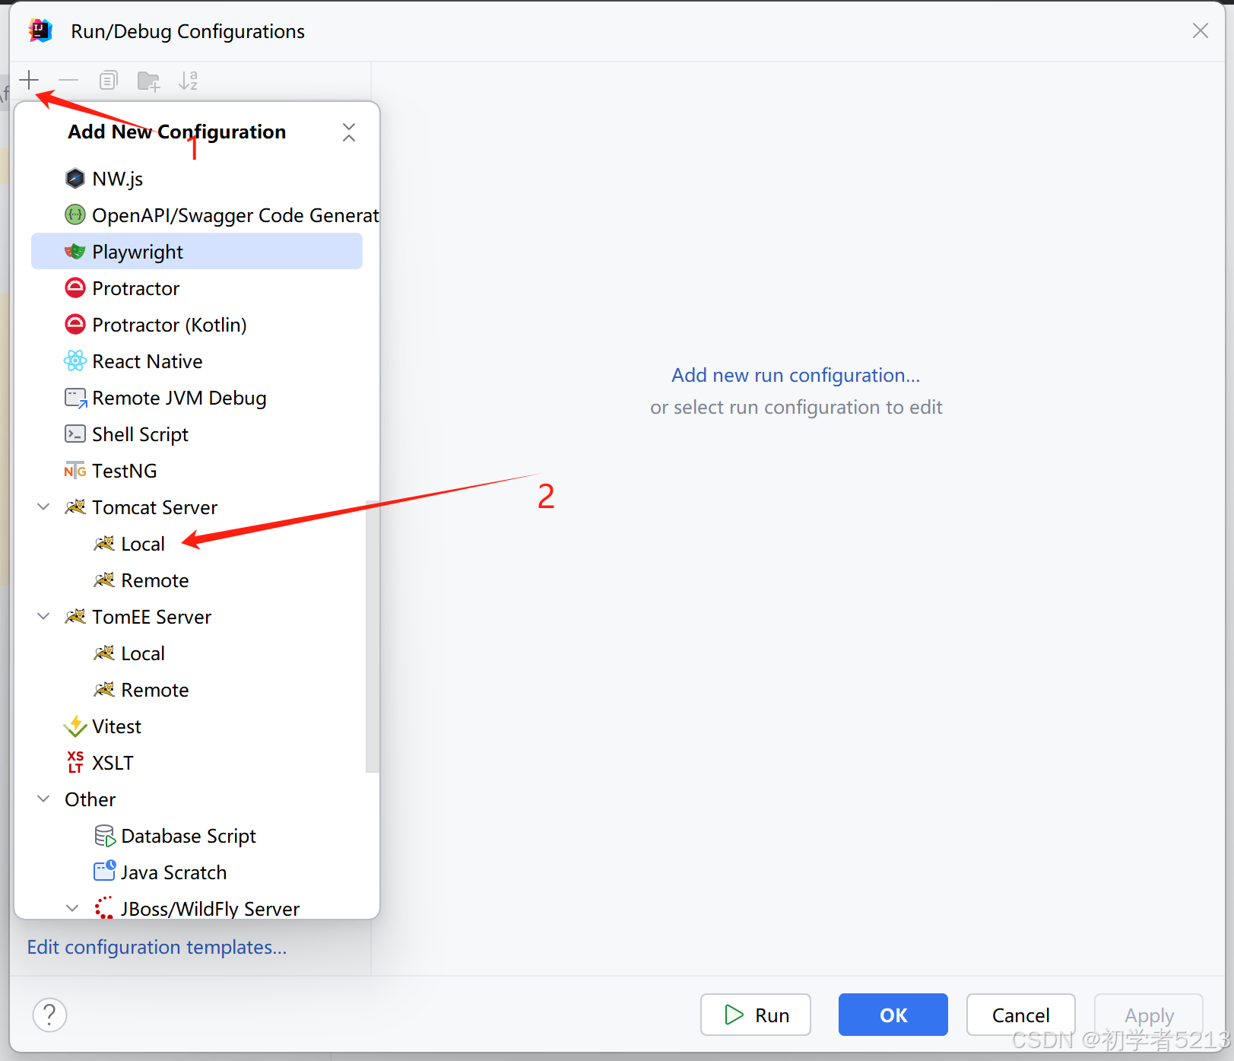The image size is (1234, 1061).
Task: Click the React Native atom icon
Action: pos(75,361)
